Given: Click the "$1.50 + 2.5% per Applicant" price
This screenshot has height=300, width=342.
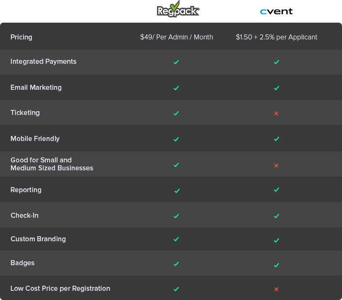Looking at the screenshot, I should click(276, 37).
